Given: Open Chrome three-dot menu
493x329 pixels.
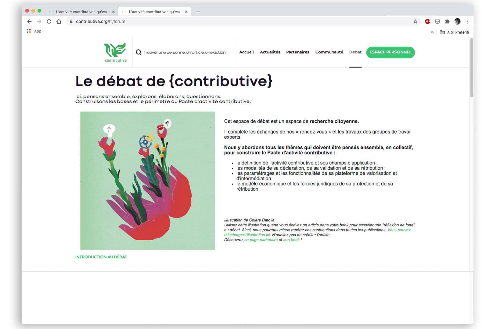Looking at the screenshot, I should tap(467, 21).
